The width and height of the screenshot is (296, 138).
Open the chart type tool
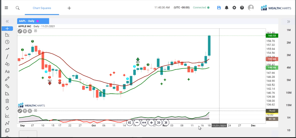[7, 35]
